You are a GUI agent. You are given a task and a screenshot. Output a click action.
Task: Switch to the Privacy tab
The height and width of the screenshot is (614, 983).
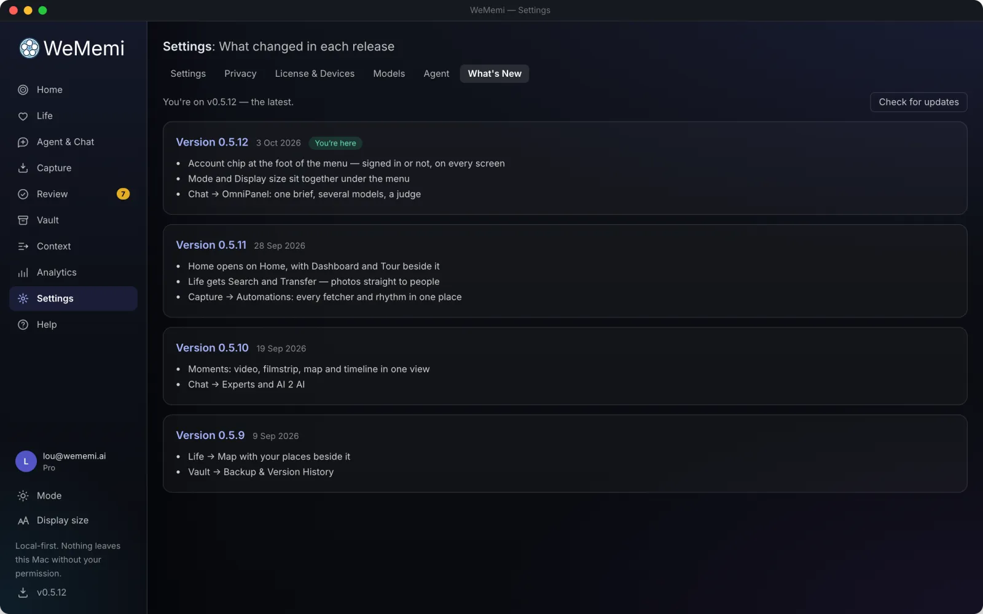pyautogui.click(x=240, y=74)
